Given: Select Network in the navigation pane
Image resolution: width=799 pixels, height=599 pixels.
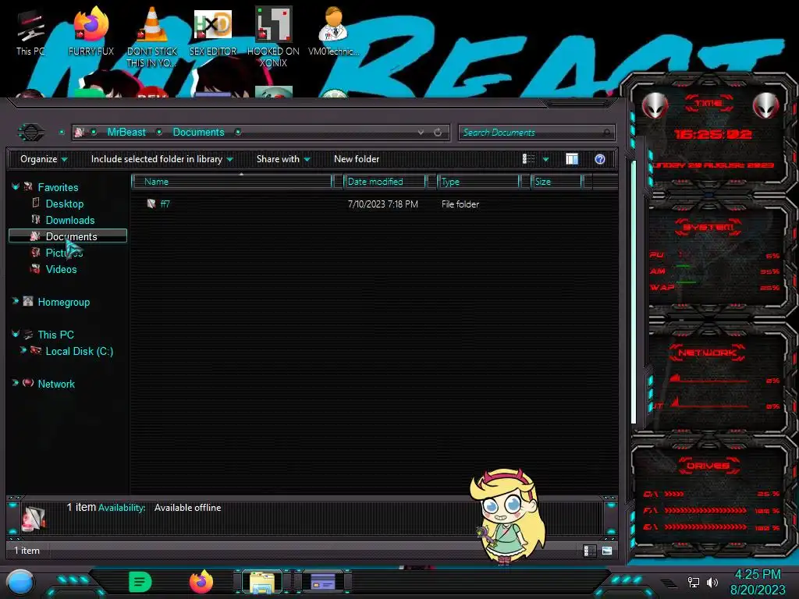Looking at the screenshot, I should [56, 384].
